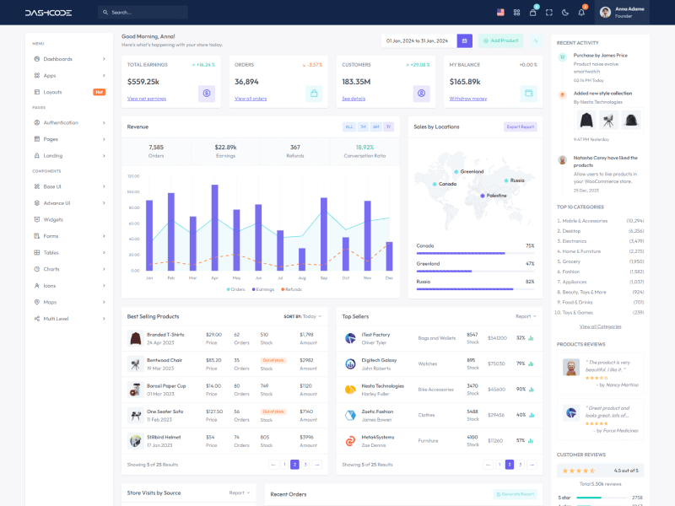Click the Add Product button

pyautogui.click(x=500, y=40)
